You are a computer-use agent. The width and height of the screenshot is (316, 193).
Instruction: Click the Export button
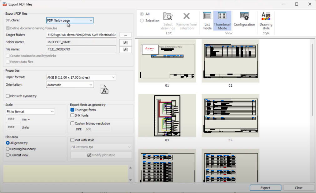[265, 188]
